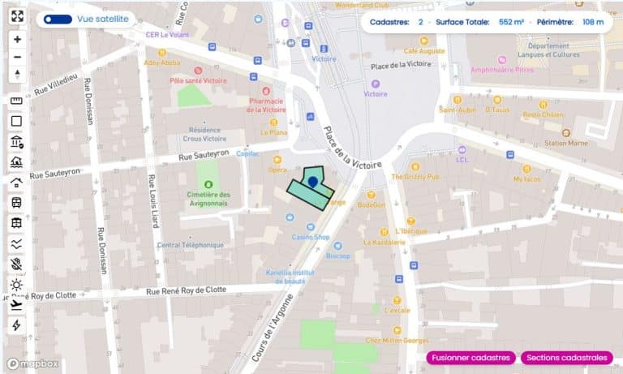Show public transport bus layer

(16, 203)
